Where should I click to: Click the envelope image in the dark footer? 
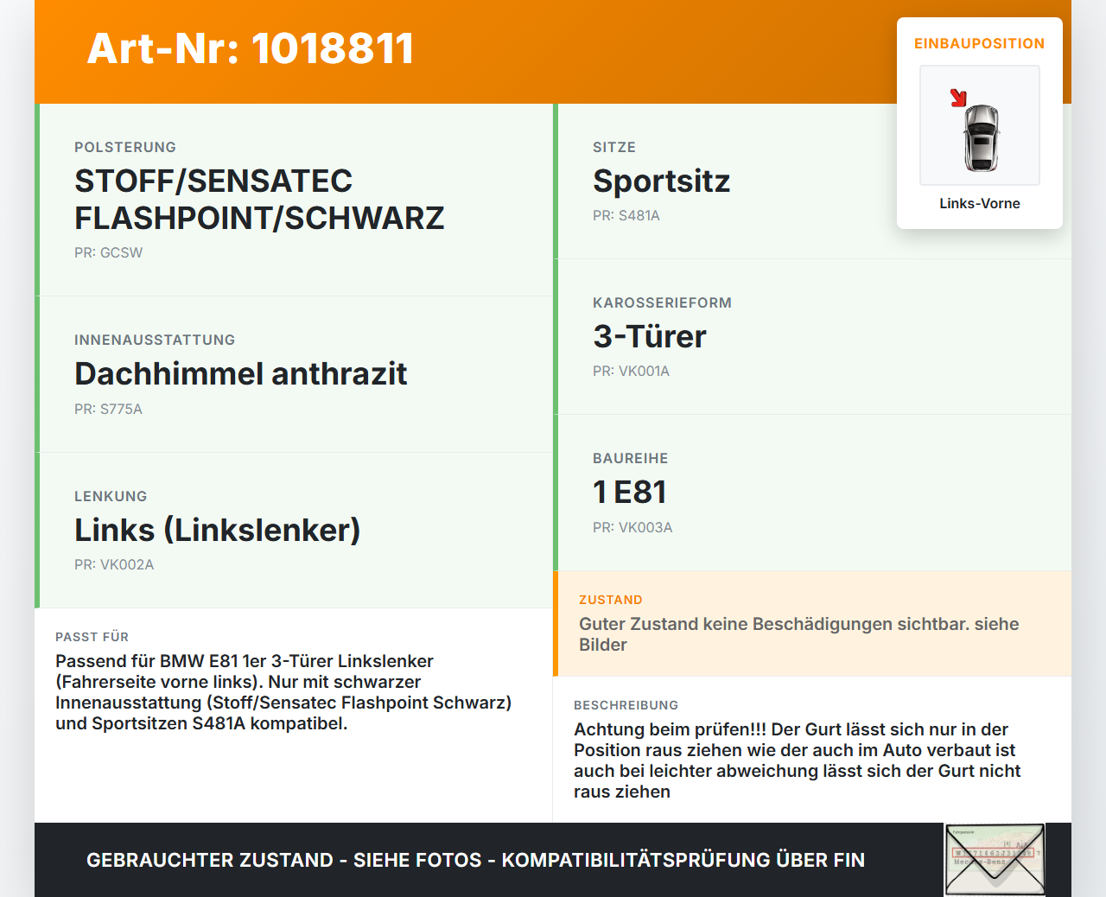coord(995,860)
